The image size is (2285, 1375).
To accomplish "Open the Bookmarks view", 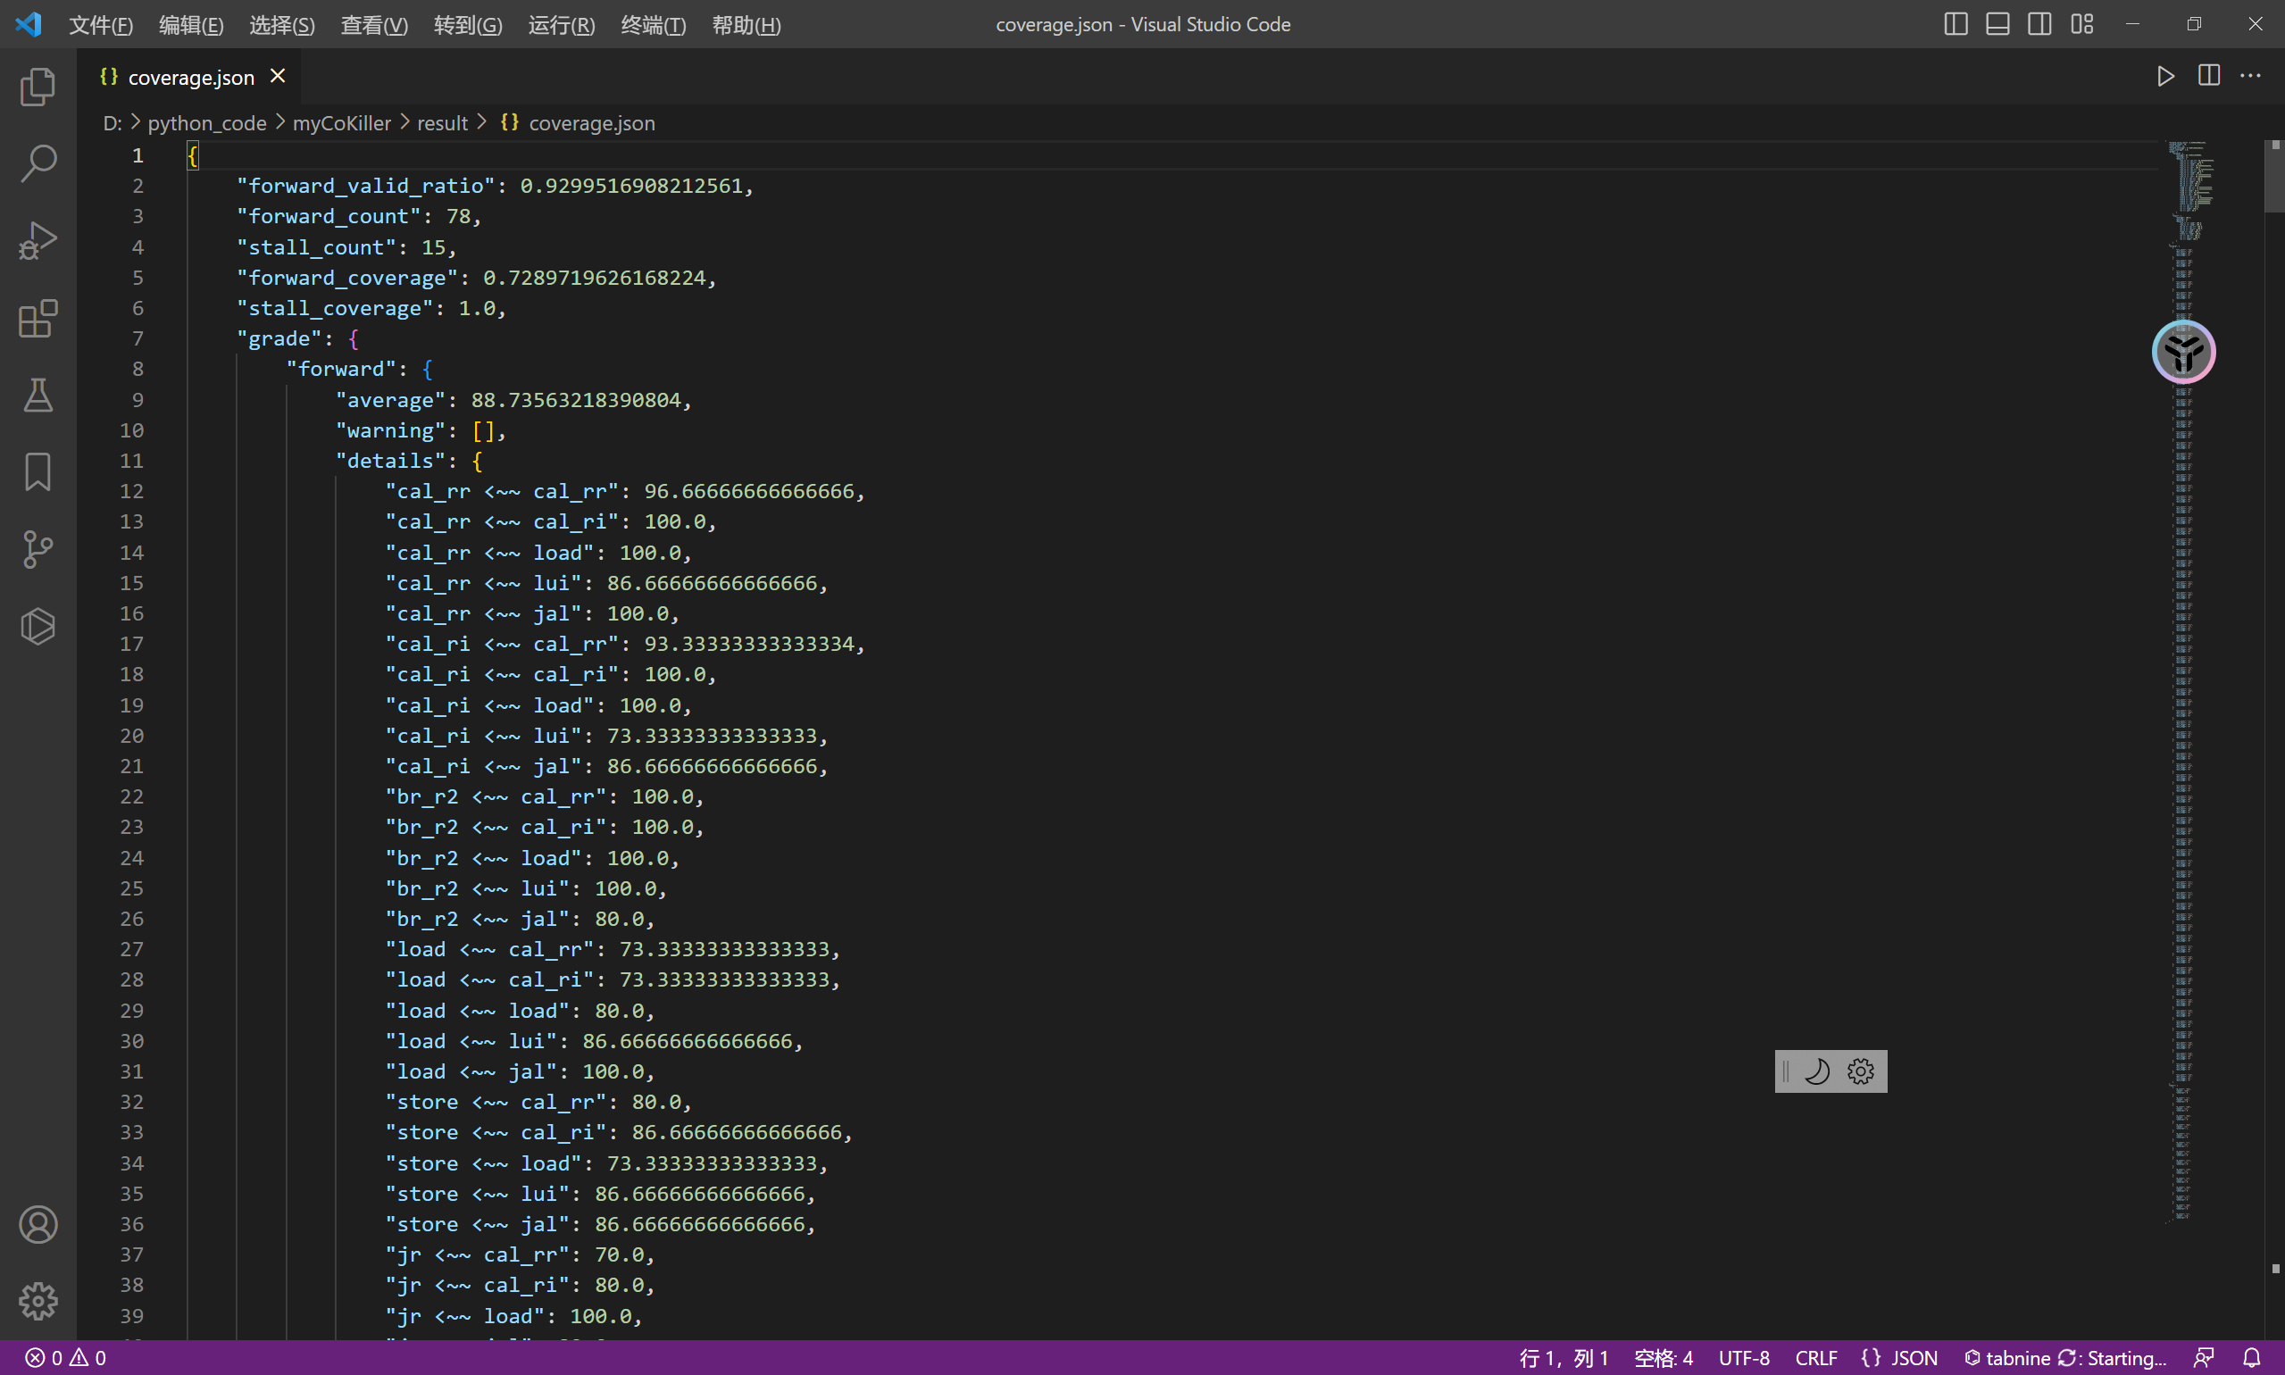I will pyautogui.click(x=38, y=471).
